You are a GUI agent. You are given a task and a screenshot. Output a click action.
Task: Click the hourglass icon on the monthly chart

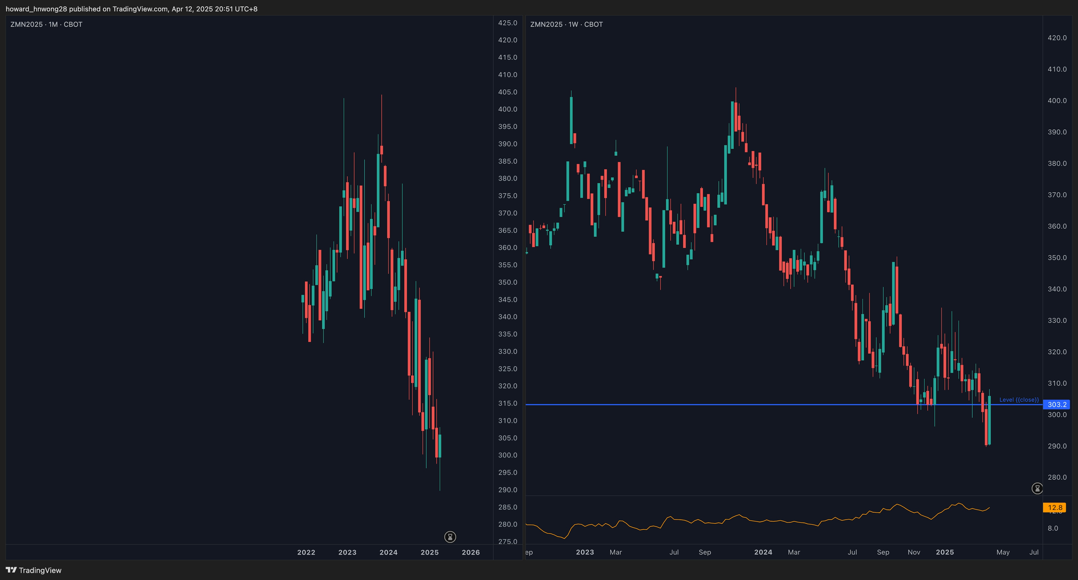(x=450, y=537)
